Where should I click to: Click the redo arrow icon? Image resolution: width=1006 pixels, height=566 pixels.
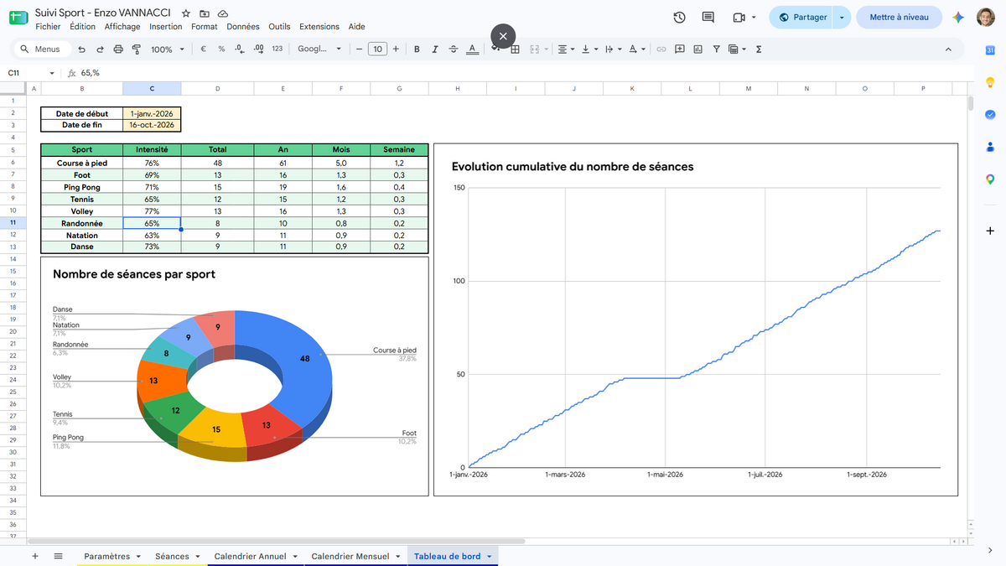pos(101,49)
